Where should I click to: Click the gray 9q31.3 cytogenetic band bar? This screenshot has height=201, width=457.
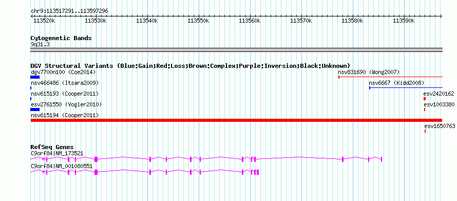coord(236,50)
